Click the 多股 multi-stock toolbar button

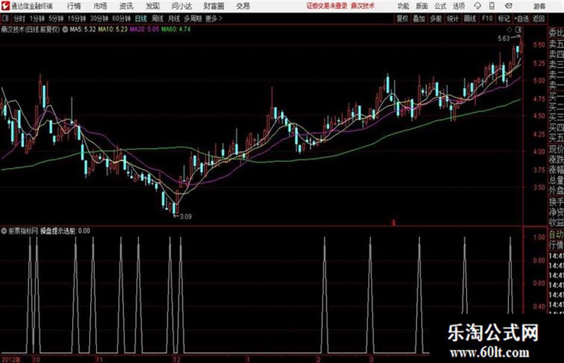[x=436, y=18]
